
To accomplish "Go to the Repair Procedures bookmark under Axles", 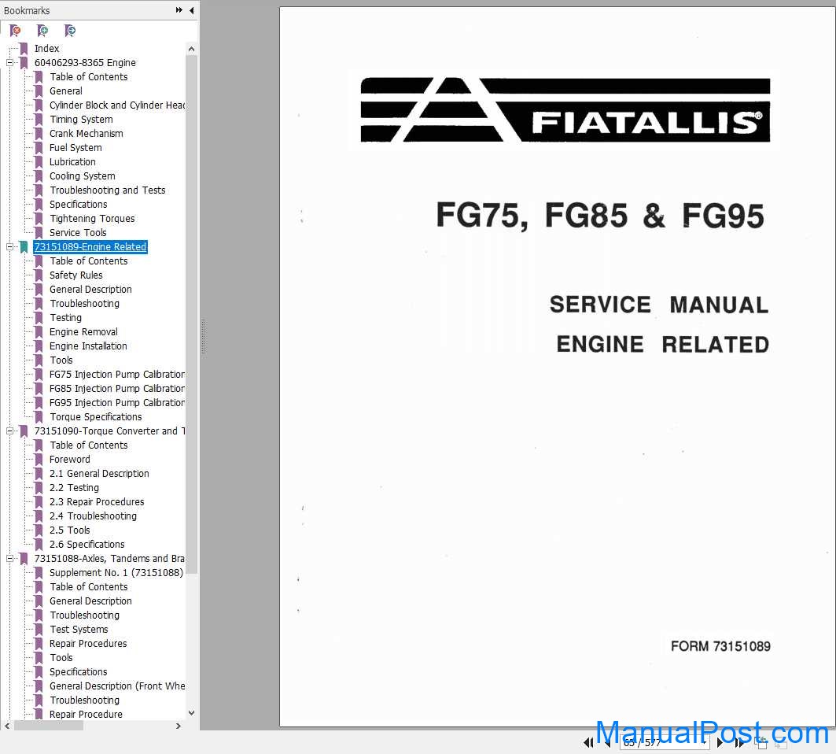I will [x=89, y=644].
